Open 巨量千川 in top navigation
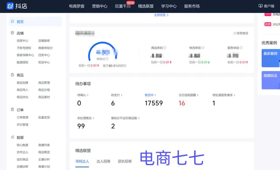 click(122, 6)
